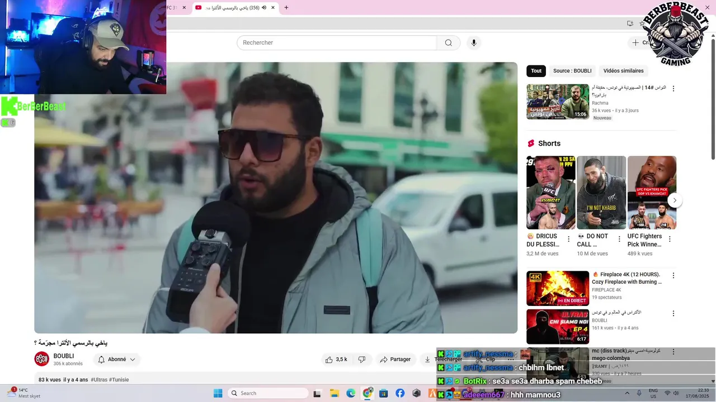Select the Tout filter chip
The image size is (716, 402).
[536, 71]
